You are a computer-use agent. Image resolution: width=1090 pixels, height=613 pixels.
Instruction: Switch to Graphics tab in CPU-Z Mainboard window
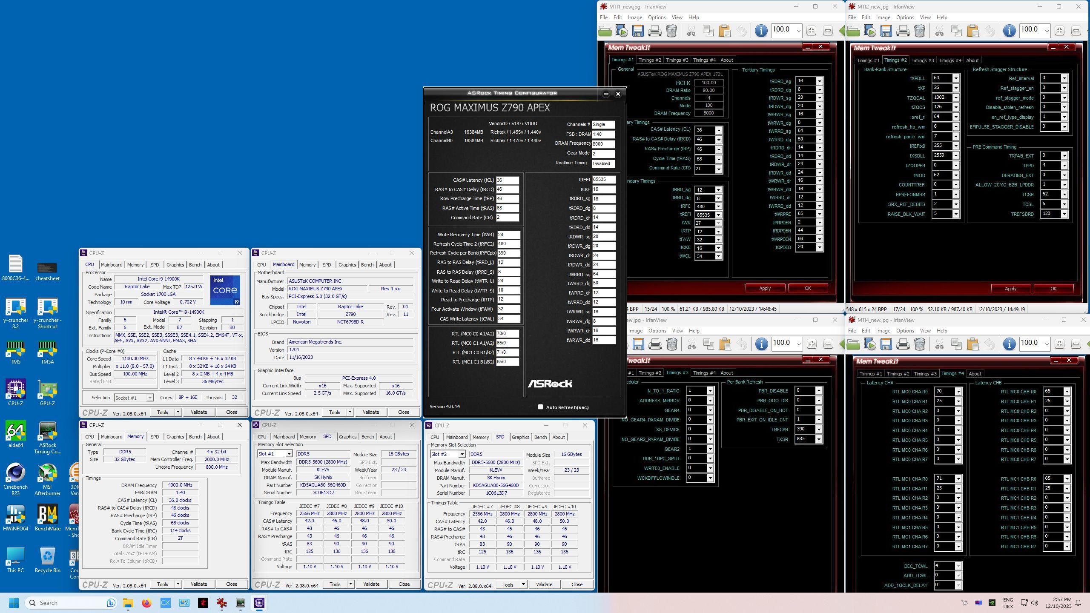347,265
